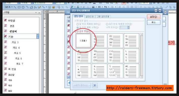
Task: Expand the dash style dropdown arrow
Action: tap(102, 7)
